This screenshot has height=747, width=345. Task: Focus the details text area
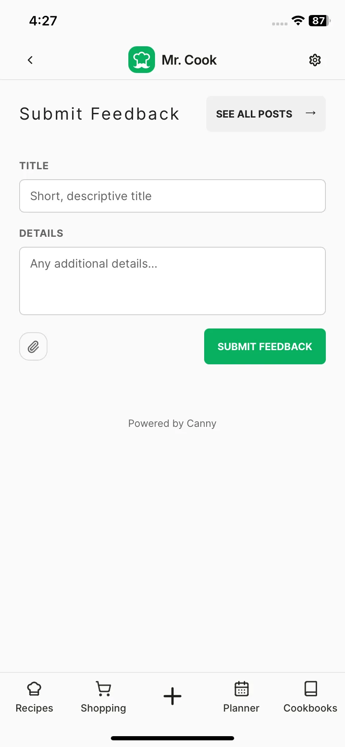[x=172, y=281]
